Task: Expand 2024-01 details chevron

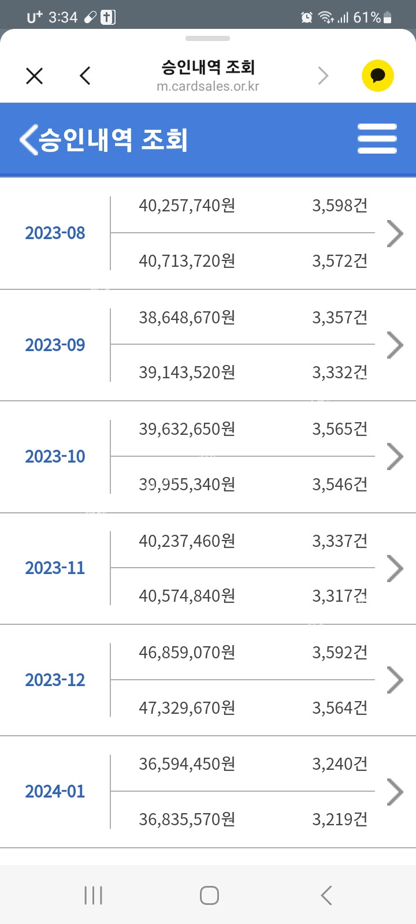Action: [x=395, y=792]
